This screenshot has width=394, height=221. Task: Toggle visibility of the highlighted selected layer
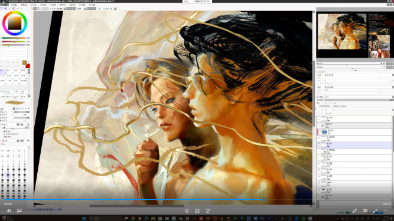point(319,144)
